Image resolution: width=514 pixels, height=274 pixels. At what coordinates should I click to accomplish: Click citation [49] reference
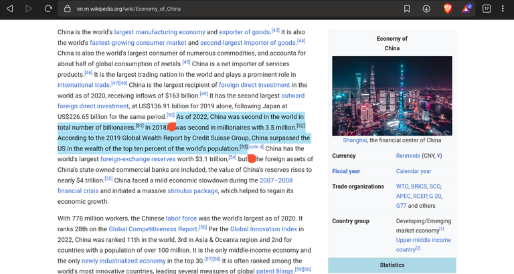tap(204, 94)
